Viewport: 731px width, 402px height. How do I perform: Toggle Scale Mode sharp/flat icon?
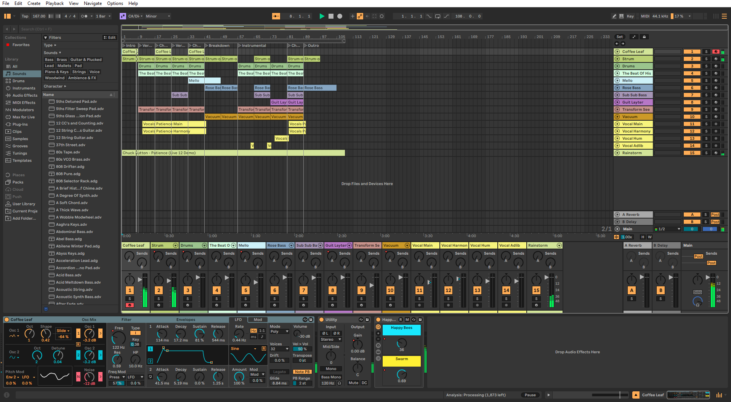tap(123, 16)
